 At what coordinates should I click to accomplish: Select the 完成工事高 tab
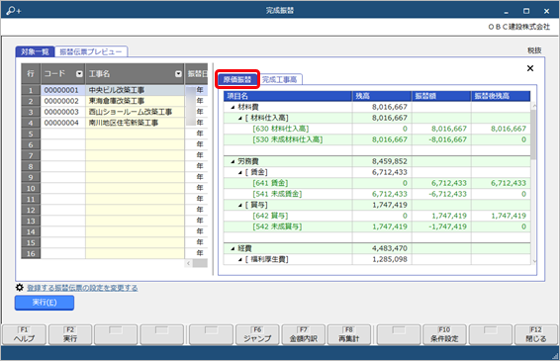(280, 79)
